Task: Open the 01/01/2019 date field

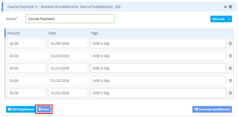Action: tap(68, 93)
